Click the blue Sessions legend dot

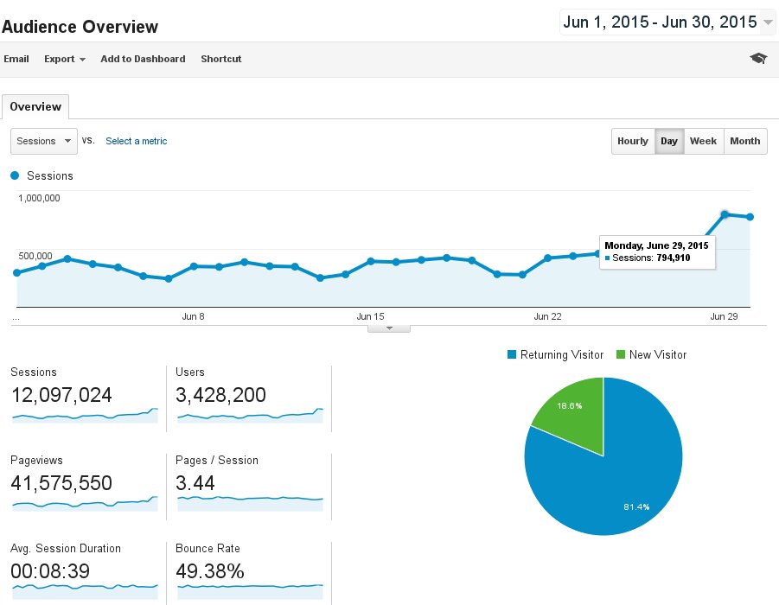coord(15,175)
